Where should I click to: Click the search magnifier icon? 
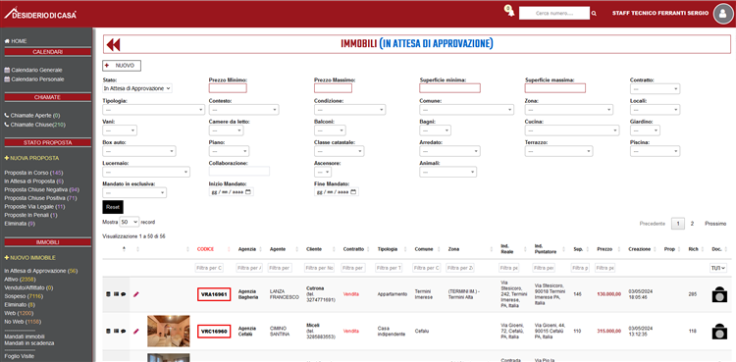(x=594, y=14)
